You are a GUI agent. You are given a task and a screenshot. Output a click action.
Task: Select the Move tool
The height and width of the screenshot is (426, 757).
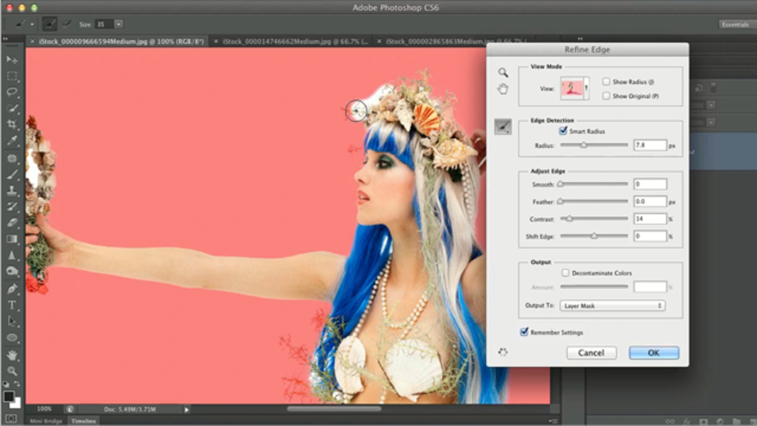point(12,60)
